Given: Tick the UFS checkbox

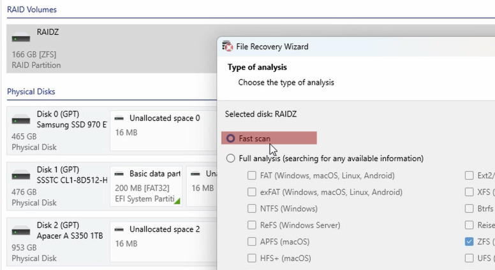Looking at the screenshot, I should [x=469, y=258].
